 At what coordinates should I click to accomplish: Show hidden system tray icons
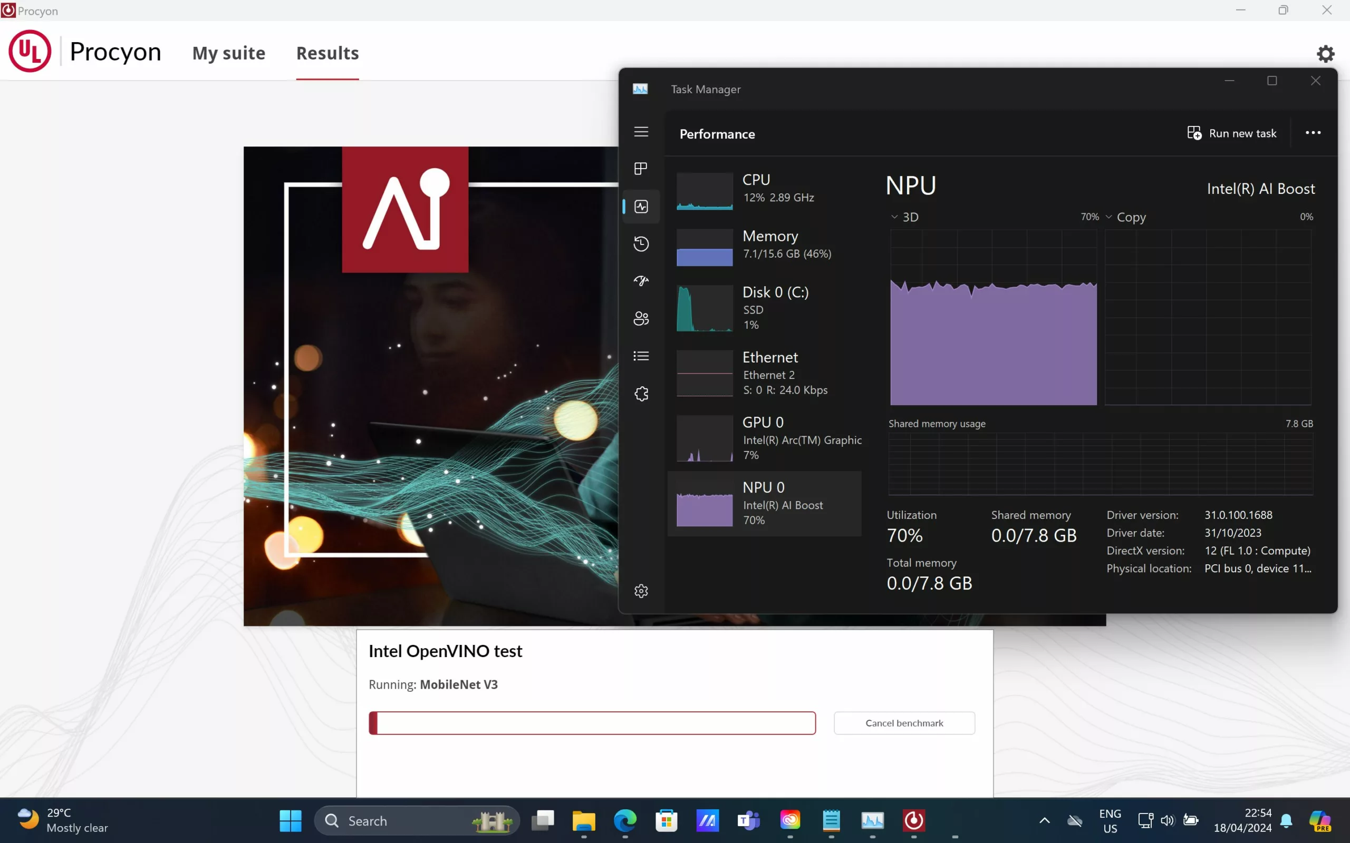(x=1044, y=820)
